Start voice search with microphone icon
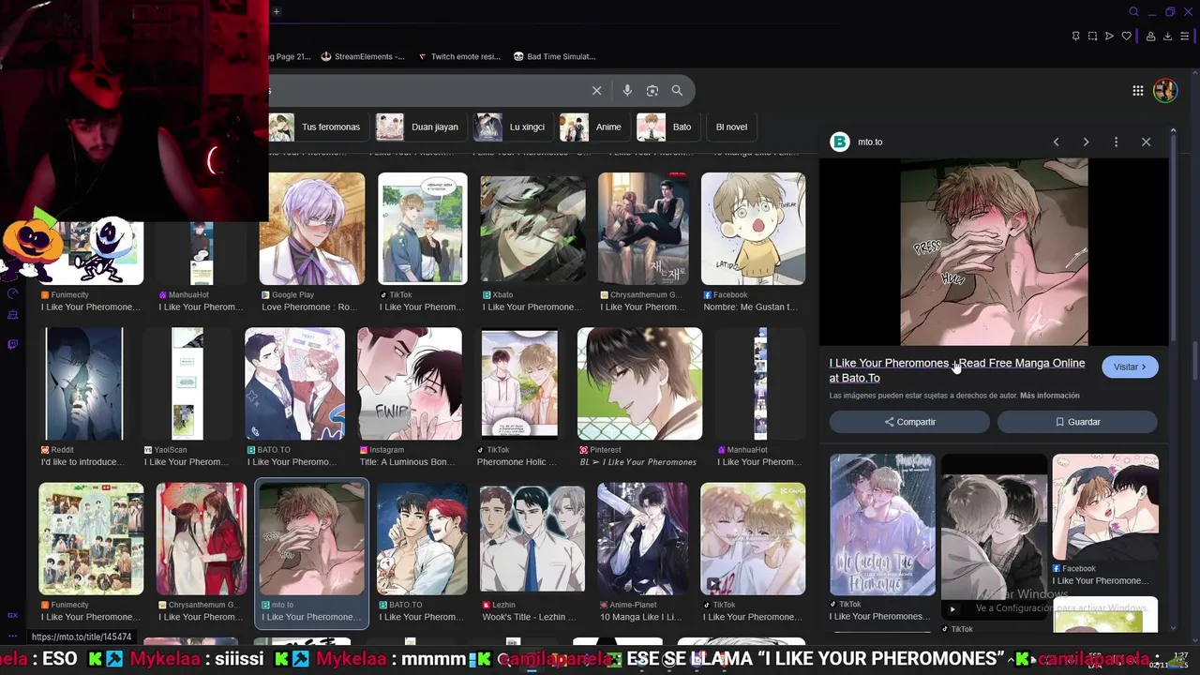Image resolution: width=1200 pixels, height=675 pixels. (627, 90)
